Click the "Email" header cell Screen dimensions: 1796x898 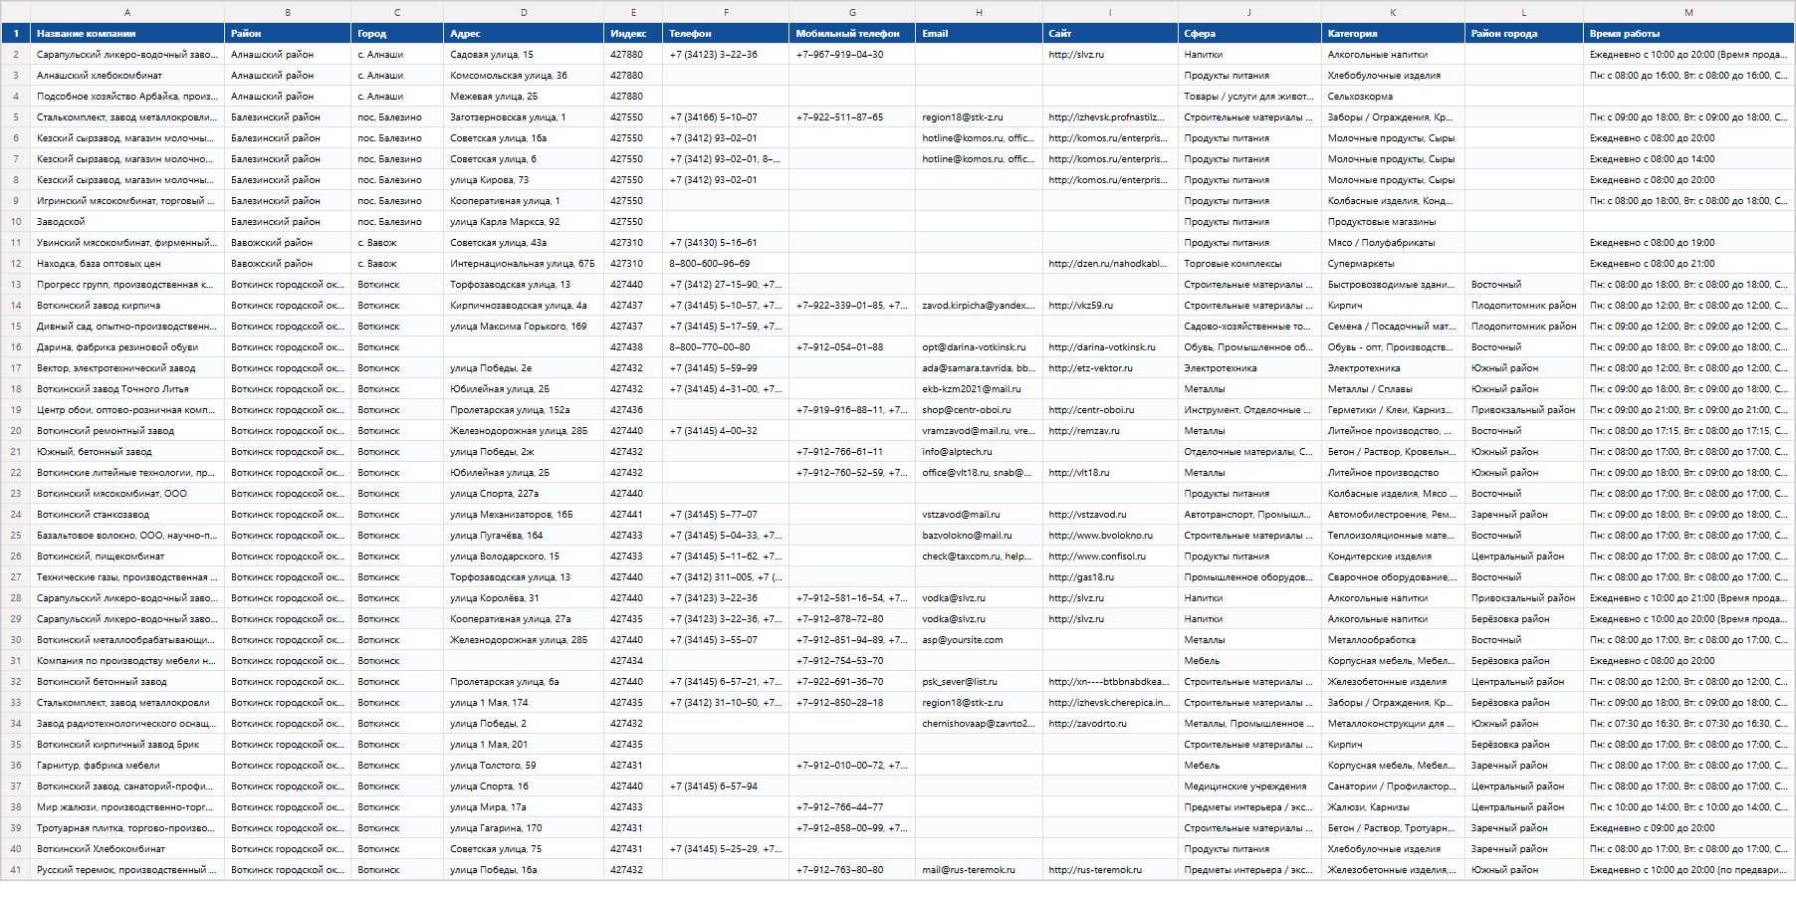(x=979, y=34)
